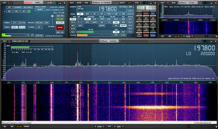The width and height of the screenshot is (218, 129).
Task: Mute the receiver audio
Action: click(73, 29)
